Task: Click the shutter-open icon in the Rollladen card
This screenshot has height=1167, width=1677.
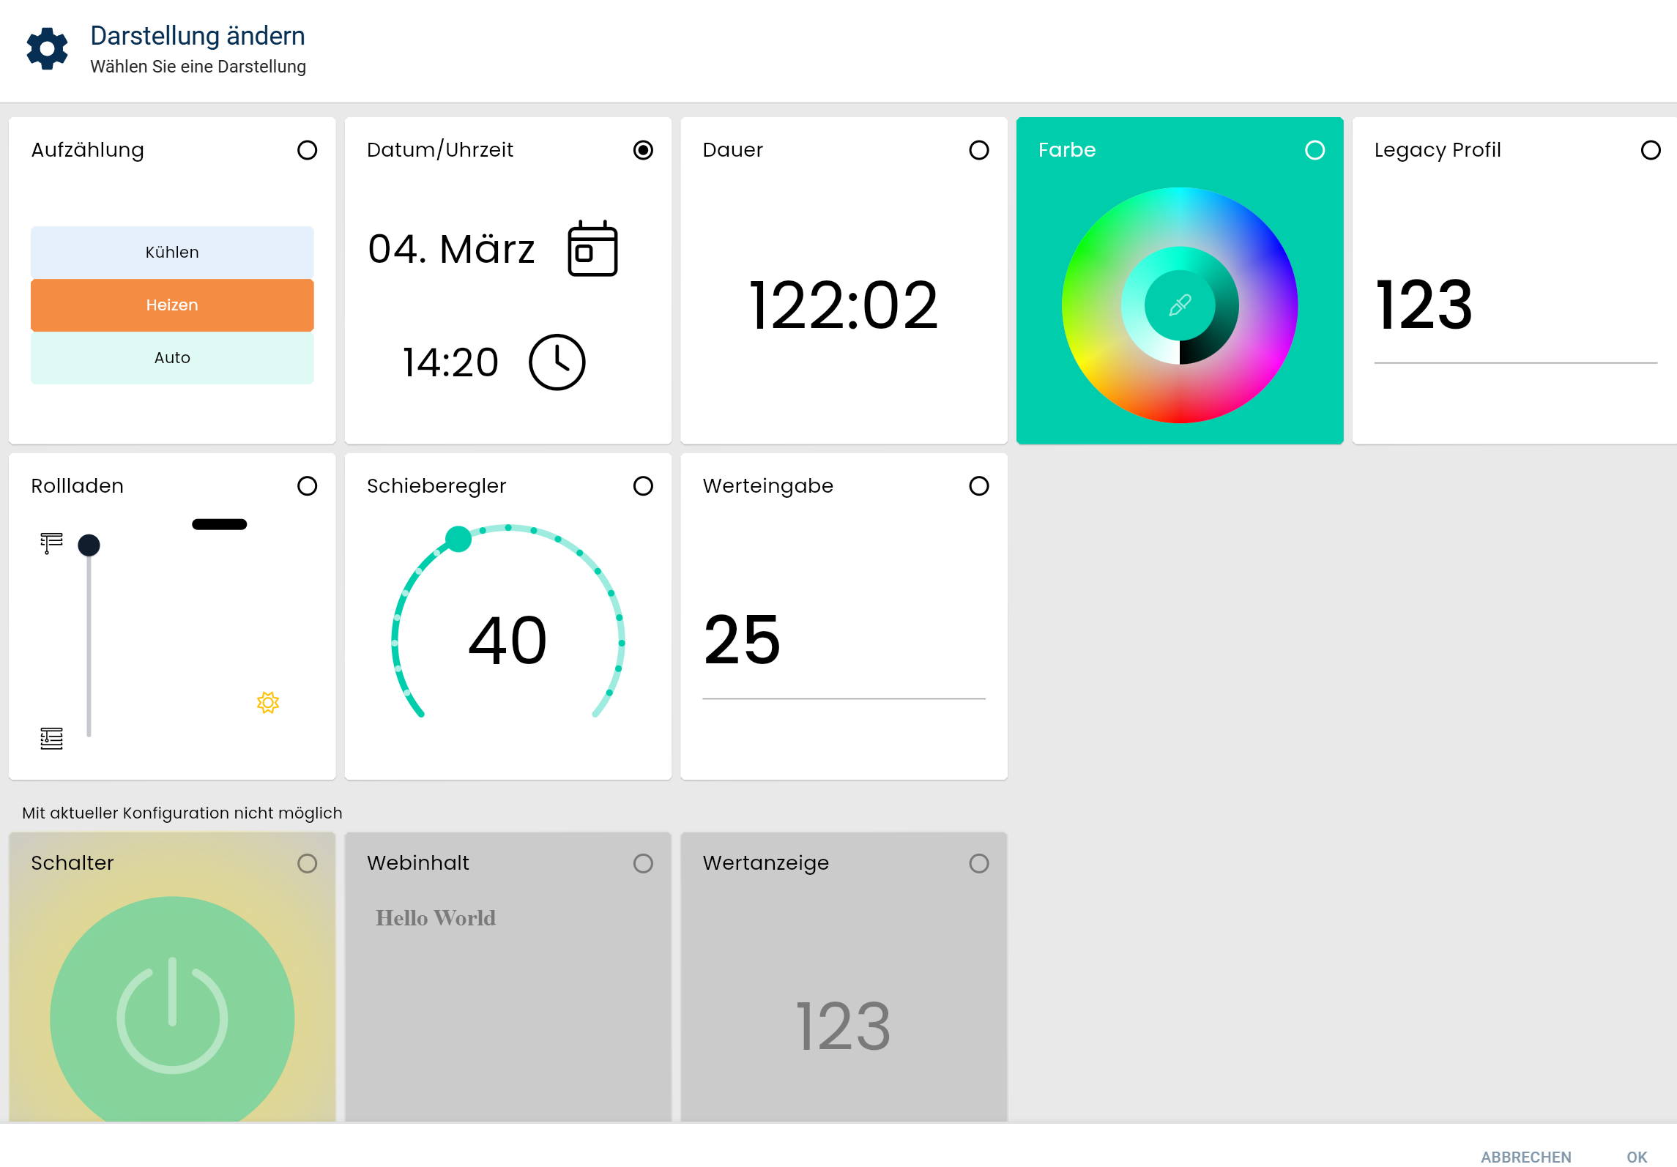Action: (51, 543)
